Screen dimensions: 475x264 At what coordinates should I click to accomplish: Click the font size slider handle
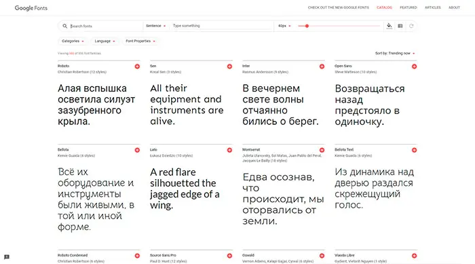coord(307,26)
